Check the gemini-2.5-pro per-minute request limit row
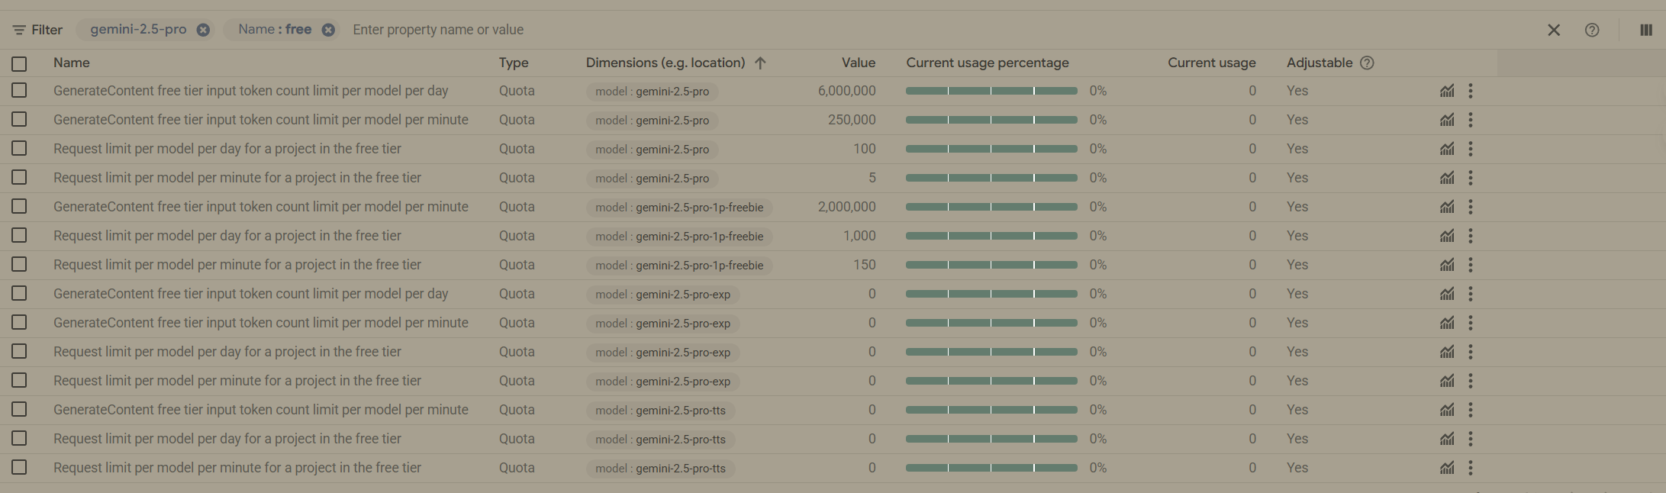The height and width of the screenshot is (493, 1666). [19, 177]
